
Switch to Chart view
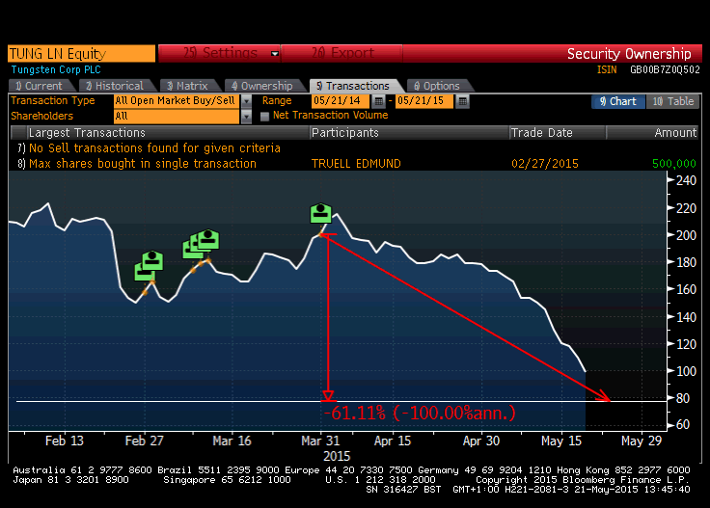(x=617, y=101)
